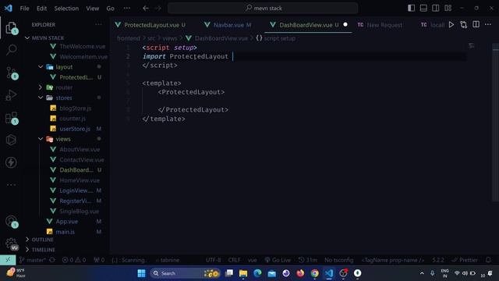
Task: Open the remote window indicator in status bar
Action: pos(8,260)
